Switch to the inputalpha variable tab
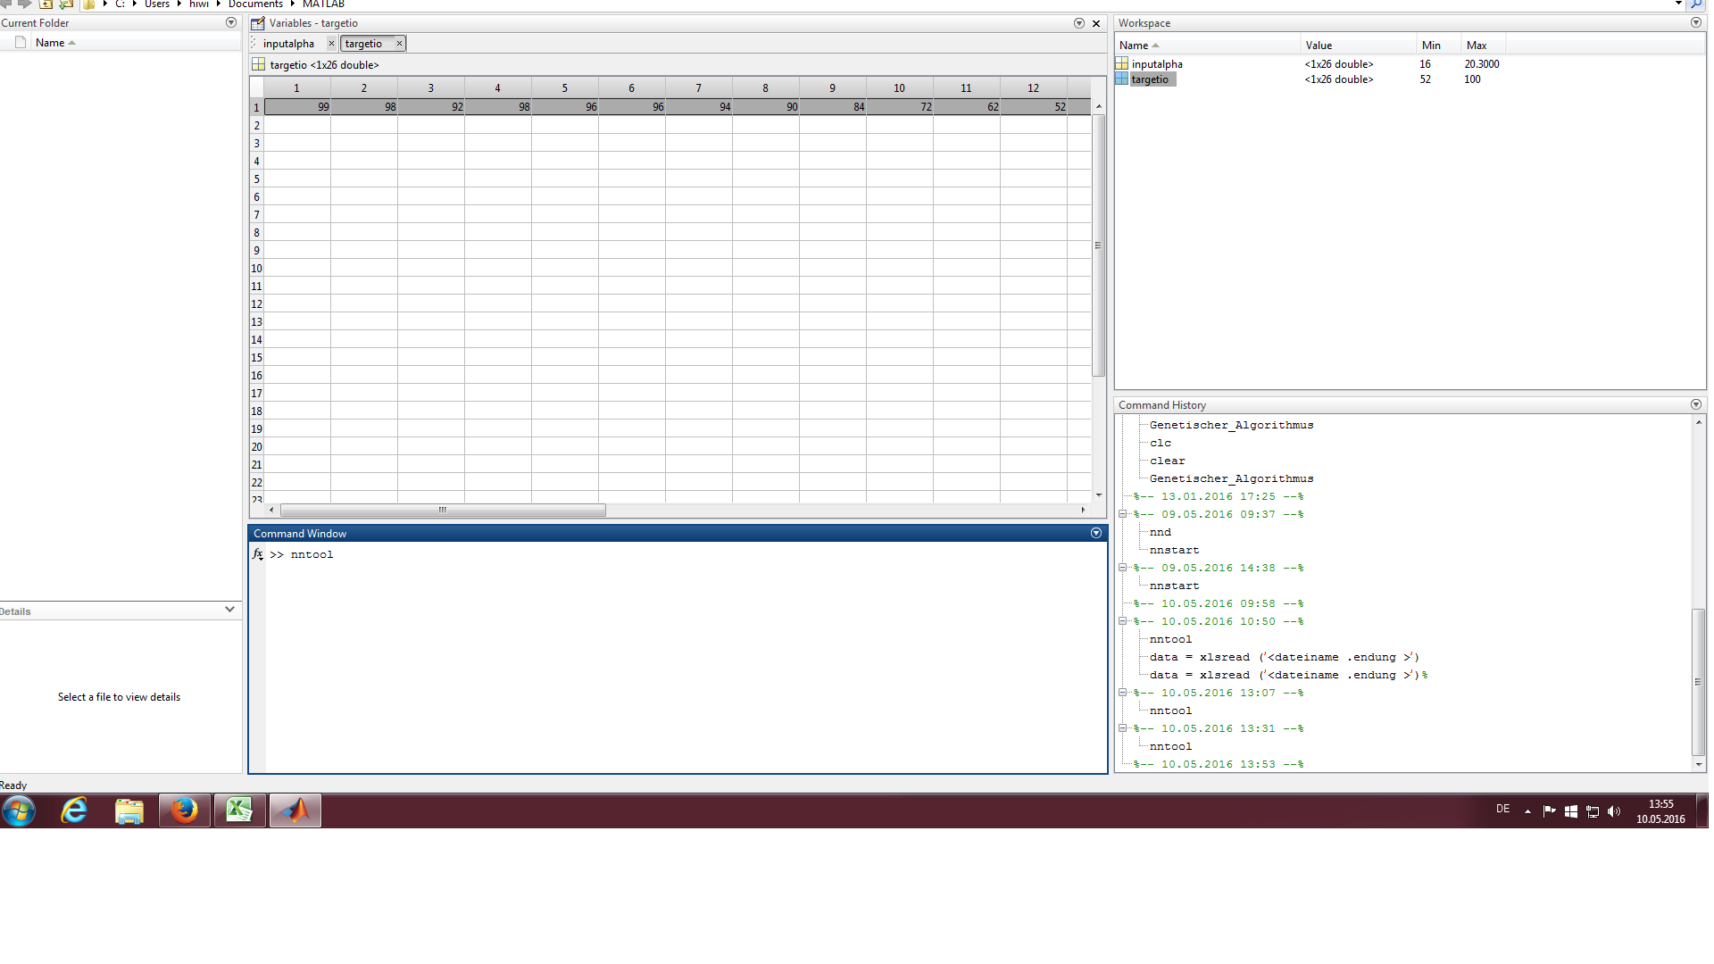Screen dimensions: 1714x964 (x=288, y=44)
